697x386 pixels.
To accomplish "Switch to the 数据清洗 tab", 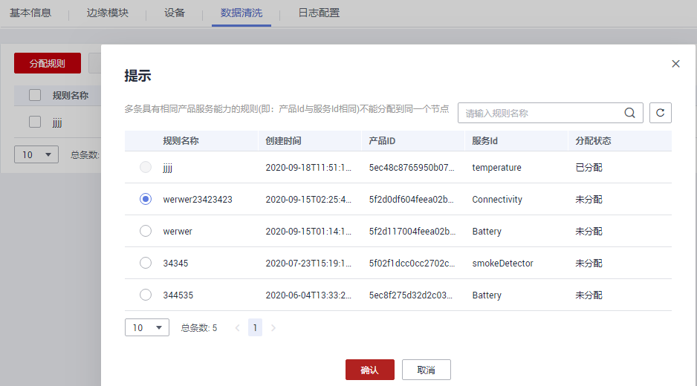I will pyautogui.click(x=241, y=13).
